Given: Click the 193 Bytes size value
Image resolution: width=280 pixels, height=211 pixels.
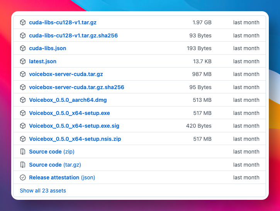Looking at the screenshot, I should point(199,48).
